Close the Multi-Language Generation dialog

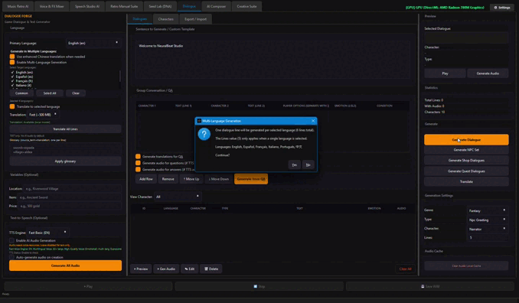pyautogui.click(x=313, y=121)
